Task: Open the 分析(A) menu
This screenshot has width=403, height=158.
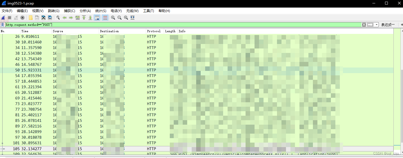Action: [x=85, y=11]
